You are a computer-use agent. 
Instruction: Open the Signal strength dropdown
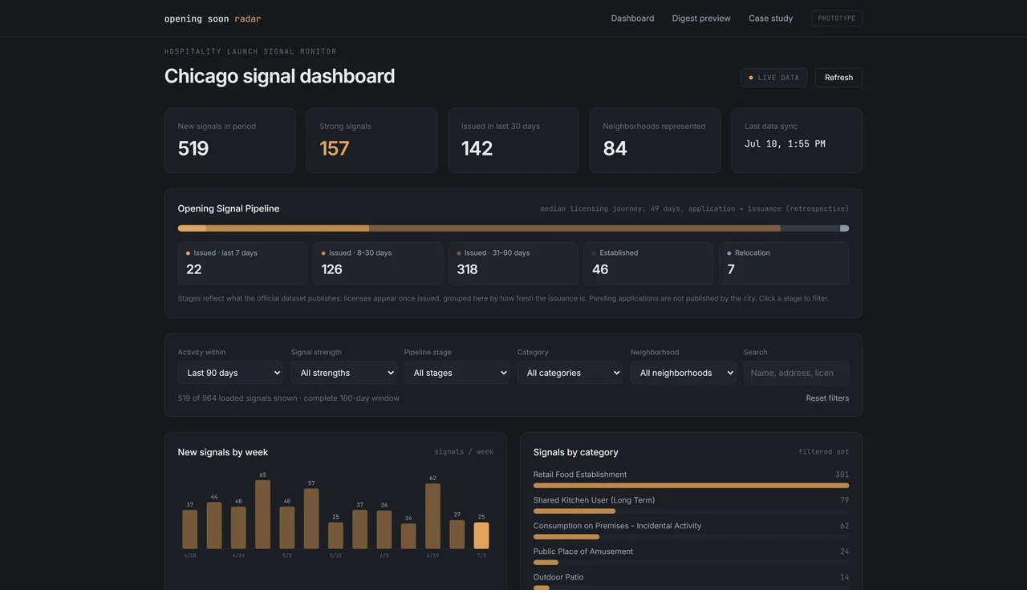coord(343,373)
